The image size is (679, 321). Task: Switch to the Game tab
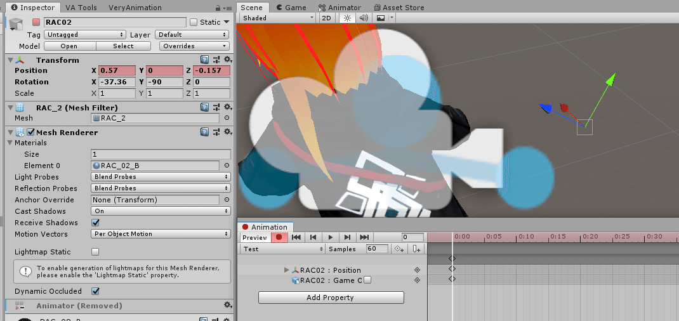click(x=291, y=8)
